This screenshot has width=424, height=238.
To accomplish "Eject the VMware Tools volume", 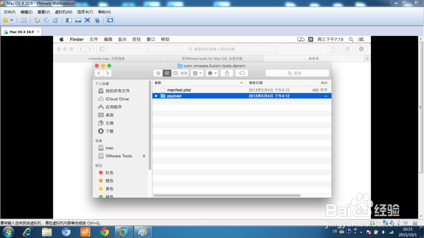I will click(144, 156).
